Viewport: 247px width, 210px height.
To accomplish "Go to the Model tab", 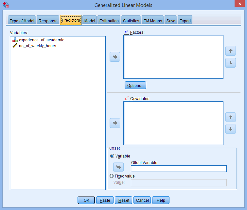I will (x=90, y=20).
